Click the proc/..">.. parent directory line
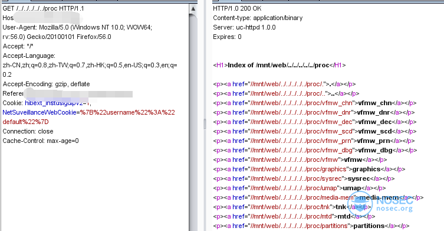 coord(286,93)
